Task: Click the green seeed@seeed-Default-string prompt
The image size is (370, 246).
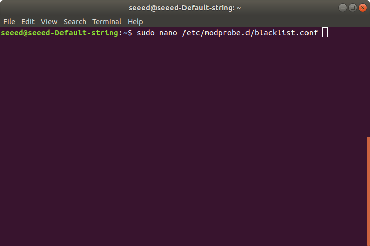Action: (59, 33)
